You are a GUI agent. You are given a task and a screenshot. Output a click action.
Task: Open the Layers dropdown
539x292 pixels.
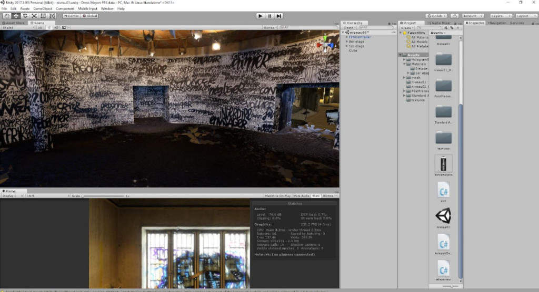point(500,16)
